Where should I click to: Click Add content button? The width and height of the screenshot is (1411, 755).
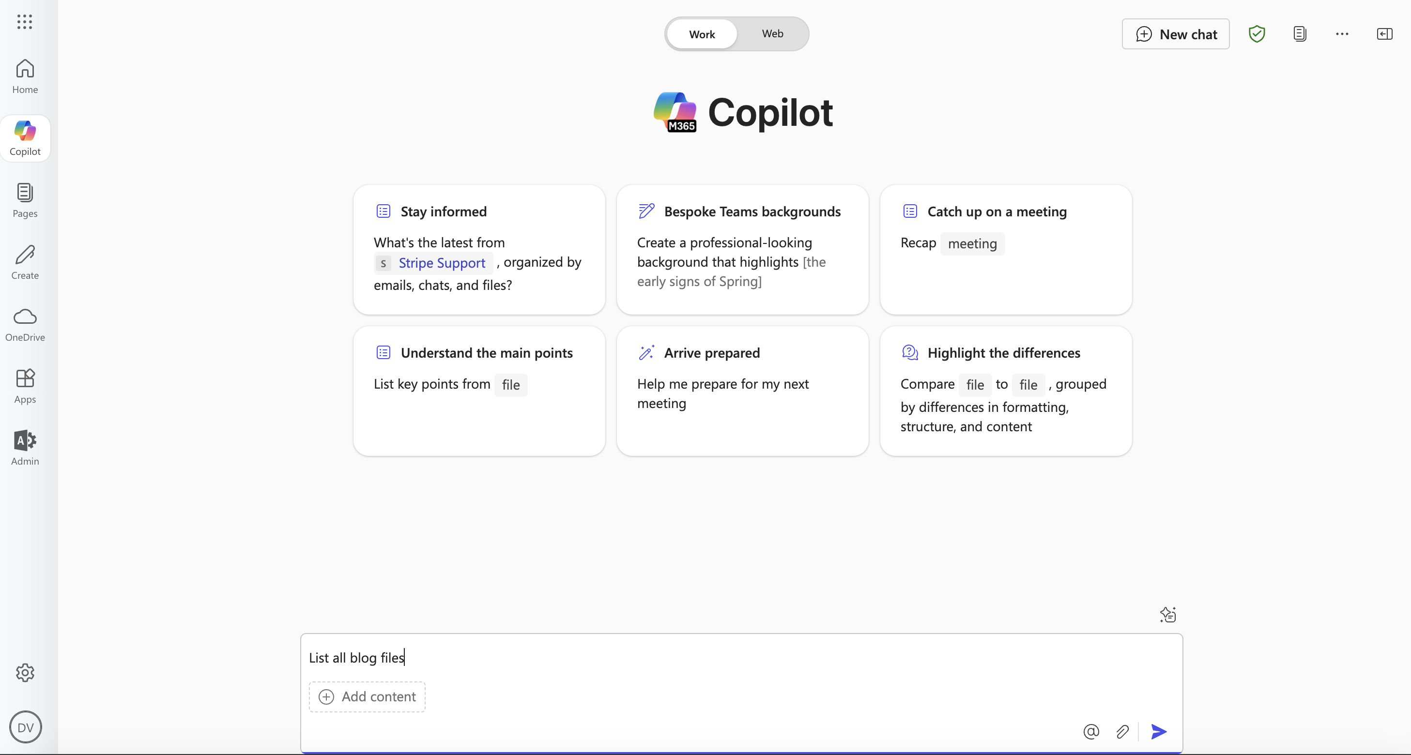[367, 696]
